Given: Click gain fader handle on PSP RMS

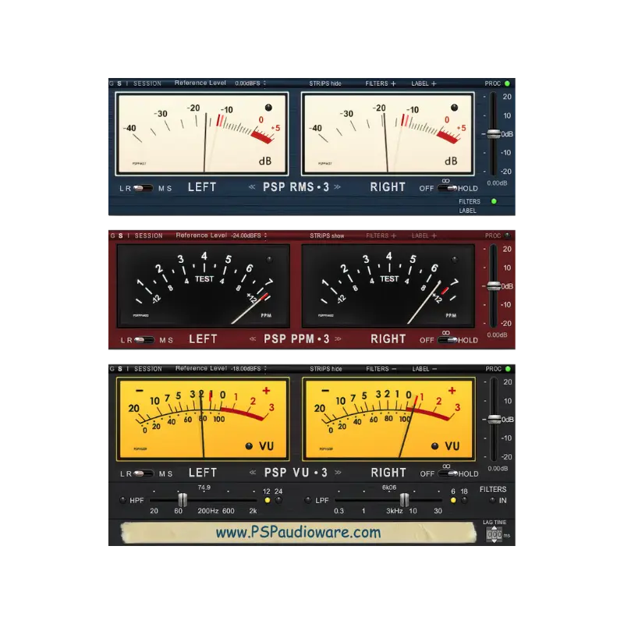Looking at the screenshot, I should tap(494, 133).
